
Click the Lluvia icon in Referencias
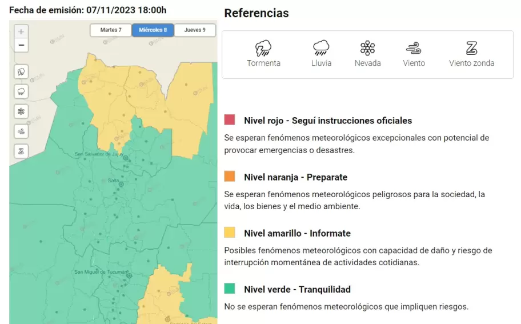pos(321,48)
